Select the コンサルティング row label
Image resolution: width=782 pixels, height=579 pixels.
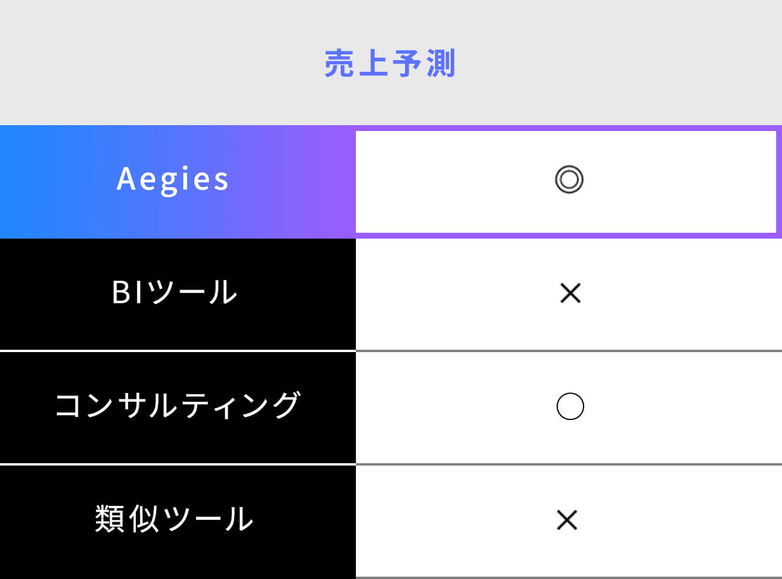[177, 406]
